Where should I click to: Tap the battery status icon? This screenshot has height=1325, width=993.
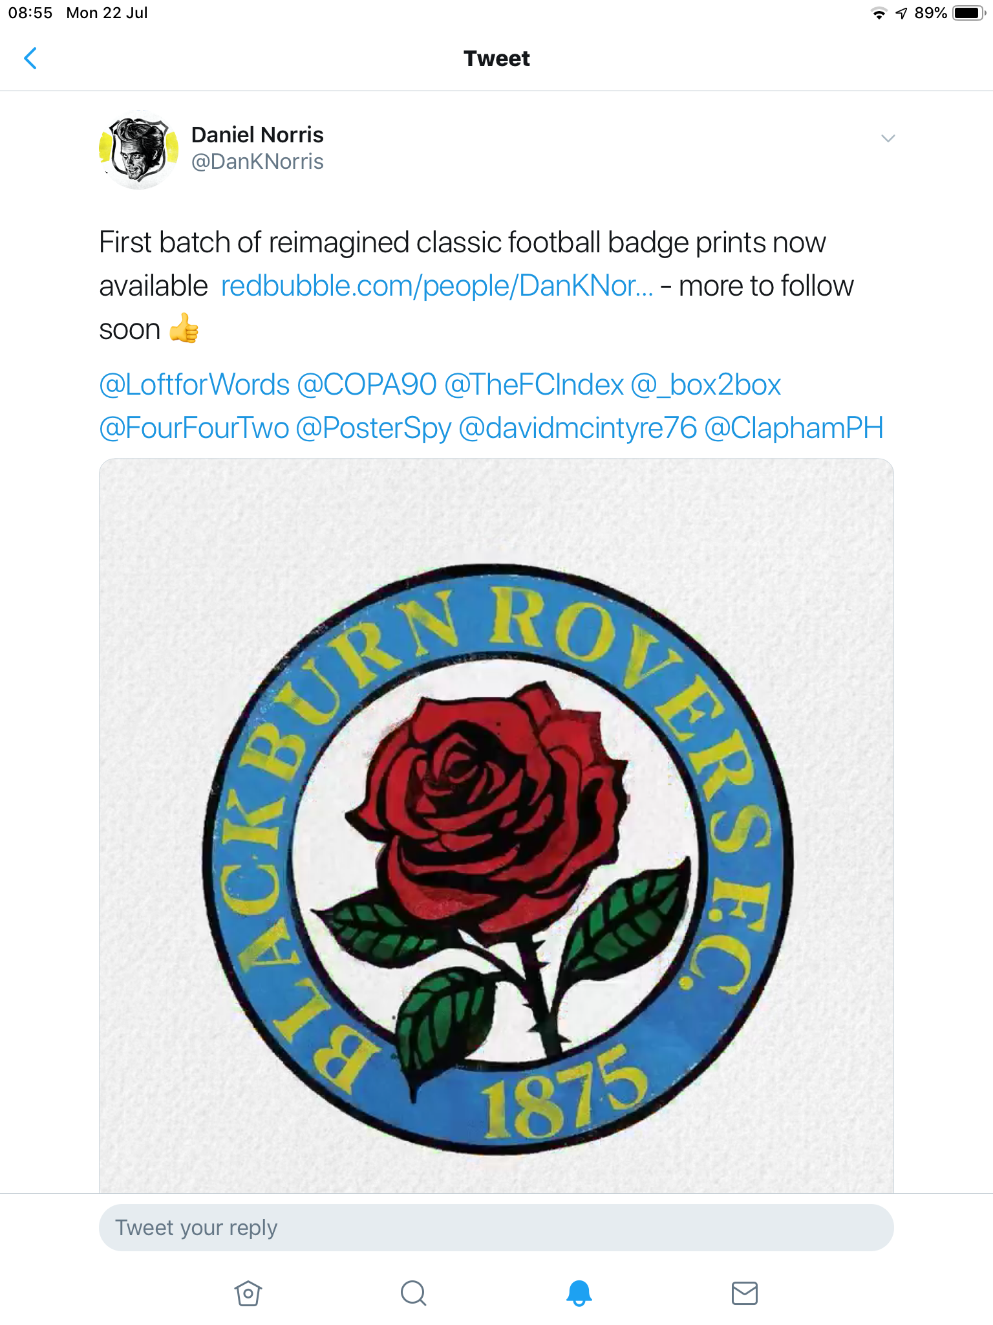[x=969, y=13]
